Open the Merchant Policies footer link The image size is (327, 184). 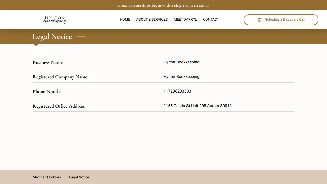click(47, 177)
